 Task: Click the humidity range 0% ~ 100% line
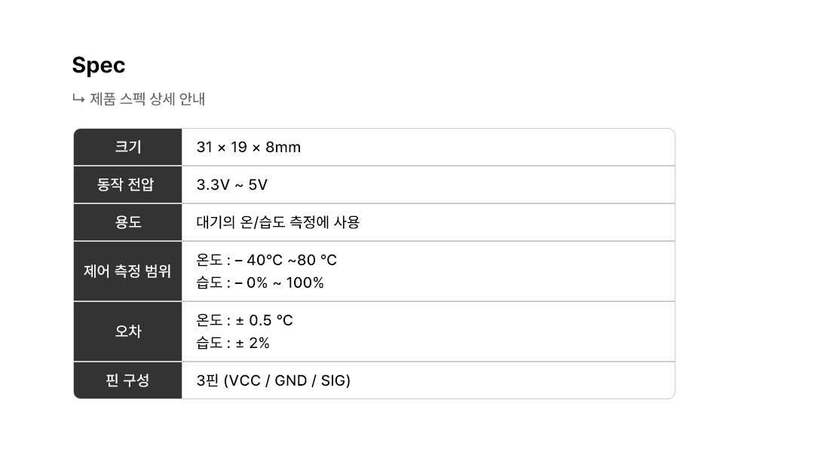[260, 282]
